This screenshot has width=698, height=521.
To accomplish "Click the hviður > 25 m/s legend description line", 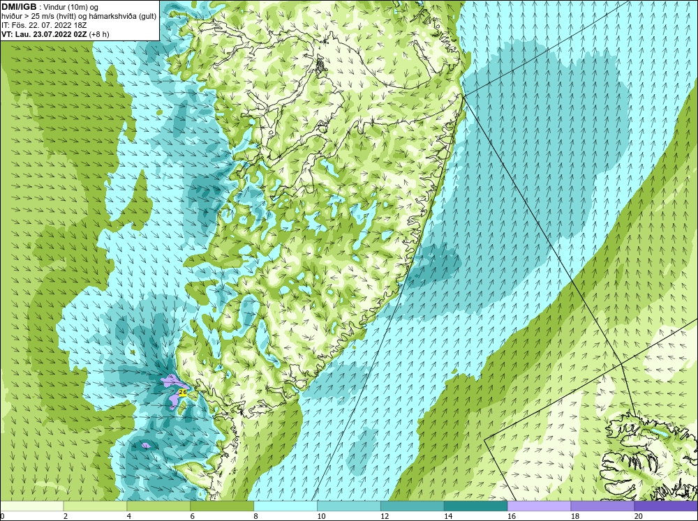I will (79, 16).
